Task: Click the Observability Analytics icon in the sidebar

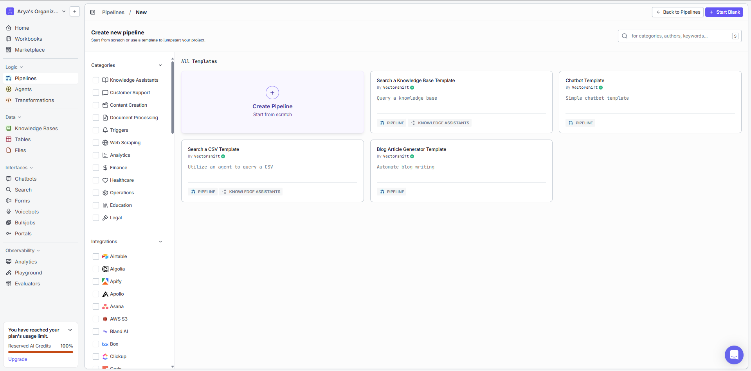Action: coord(9,262)
